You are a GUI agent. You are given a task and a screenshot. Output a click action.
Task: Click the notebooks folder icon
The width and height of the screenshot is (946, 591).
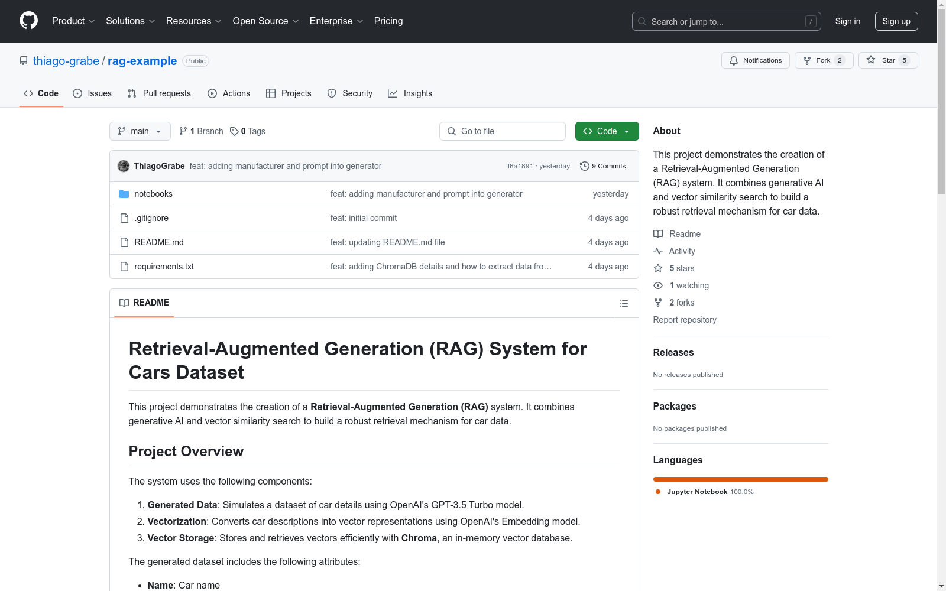tap(124, 194)
